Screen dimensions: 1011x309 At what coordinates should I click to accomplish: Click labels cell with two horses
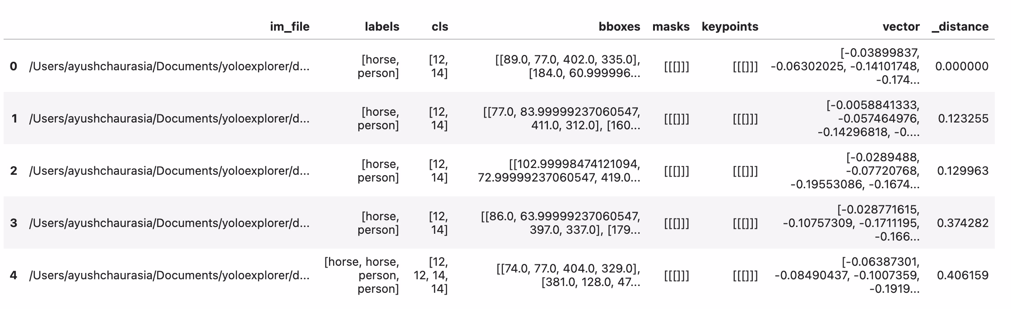[x=362, y=275]
